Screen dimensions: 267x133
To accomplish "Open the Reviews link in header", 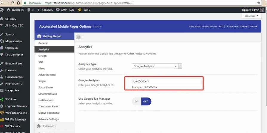I will click(244, 27).
